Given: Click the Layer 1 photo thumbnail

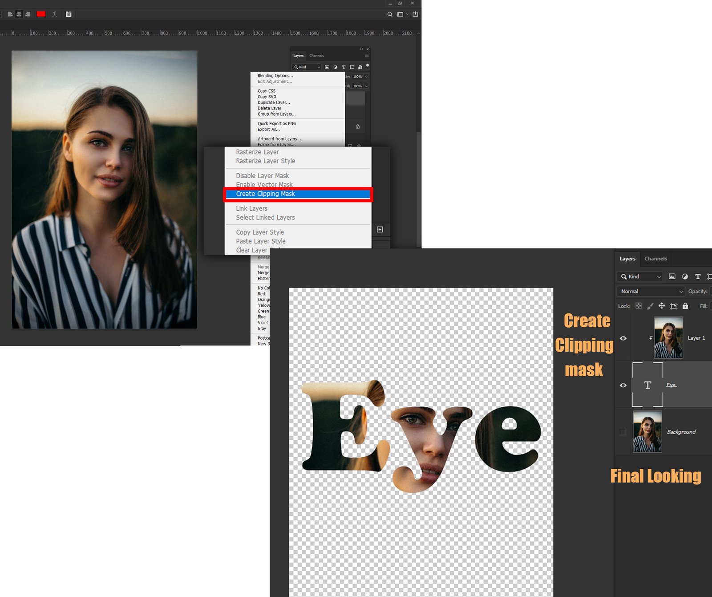Looking at the screenshot, I should pos(668,338).
